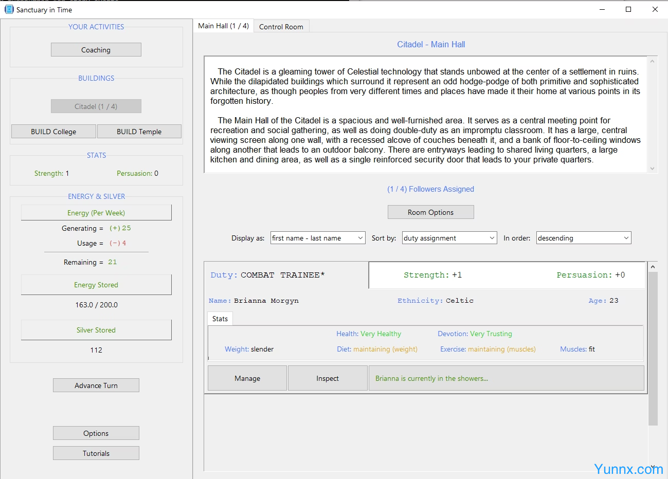
Task: Click the Sanctuary in Time app icon
Action: tap(9, 9)
